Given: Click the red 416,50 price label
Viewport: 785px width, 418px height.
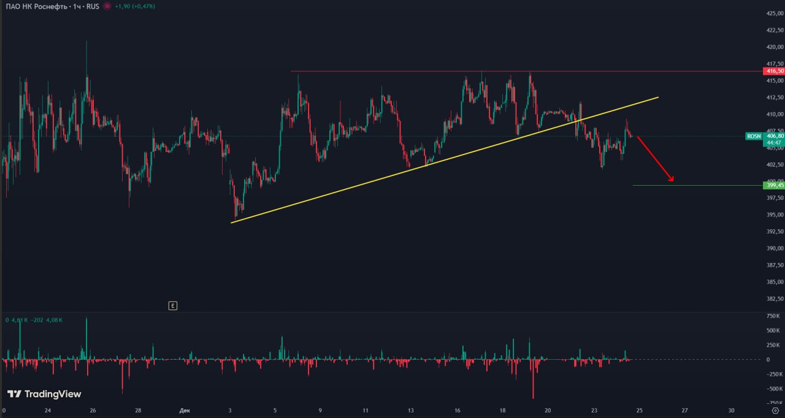Looking at the screenshot, I should tap(774, 71).
